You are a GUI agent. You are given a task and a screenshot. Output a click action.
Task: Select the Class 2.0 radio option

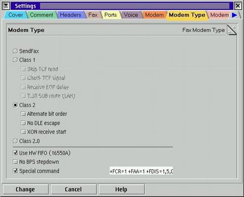coord(15,141)
